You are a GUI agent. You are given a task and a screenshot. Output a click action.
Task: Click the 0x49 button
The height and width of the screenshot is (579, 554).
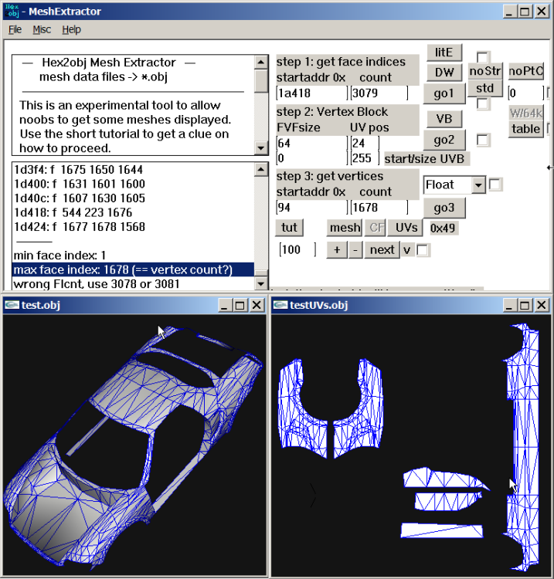[x=443, y=229]
